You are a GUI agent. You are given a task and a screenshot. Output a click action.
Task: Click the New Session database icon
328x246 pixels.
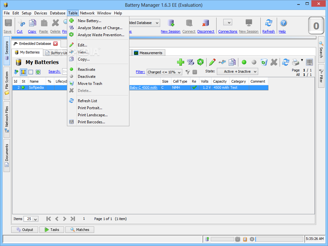pyautogui.click(x=171, y=23)
